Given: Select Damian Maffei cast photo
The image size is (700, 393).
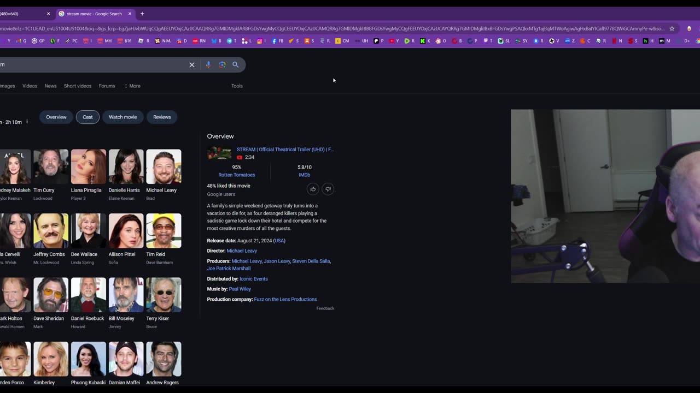Looking at the screenshot, I should [x=126, y=359].
